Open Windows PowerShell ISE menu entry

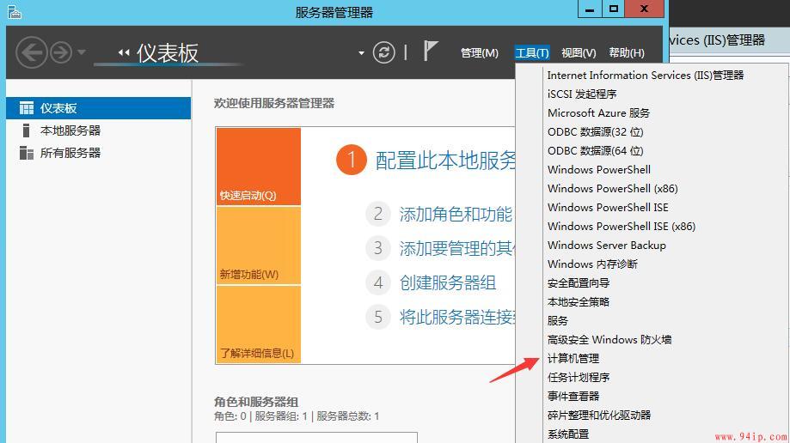coord(608,208)
